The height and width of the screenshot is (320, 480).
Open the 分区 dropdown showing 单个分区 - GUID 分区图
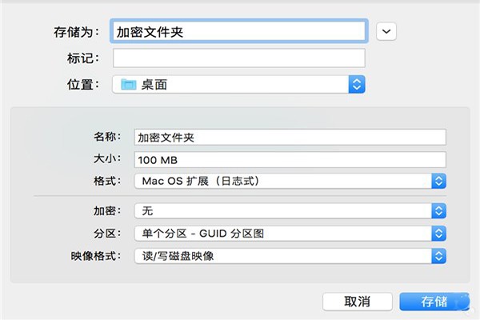tap(288, 234)
